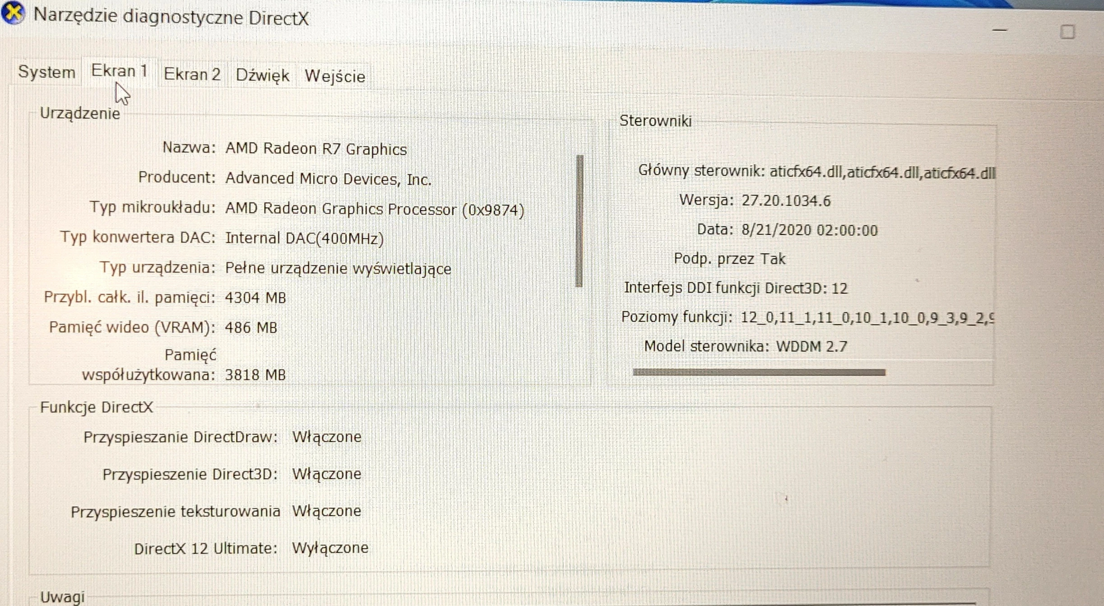Maximize the DirectX diagnostic window

click(x=1067, y=32)
